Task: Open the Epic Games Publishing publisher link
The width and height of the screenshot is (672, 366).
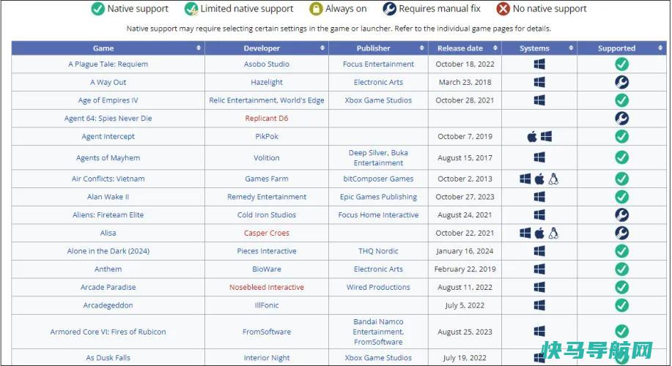Action: click(x=378, y=197)
